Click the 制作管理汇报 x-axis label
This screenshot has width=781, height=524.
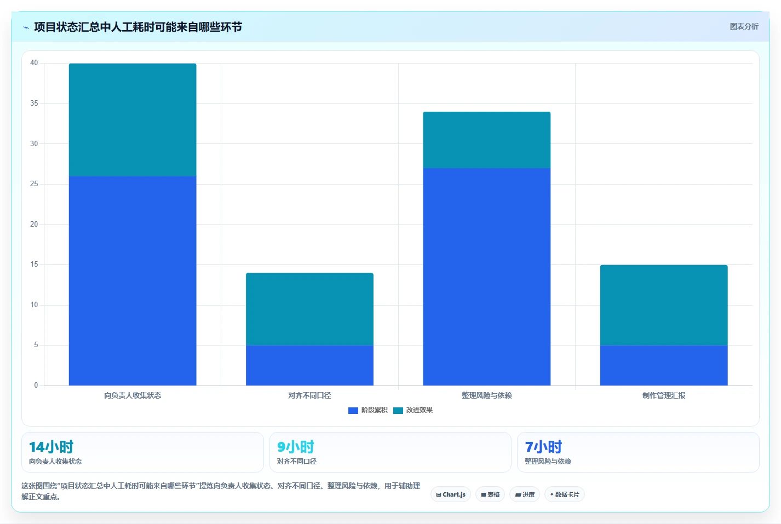664,395
